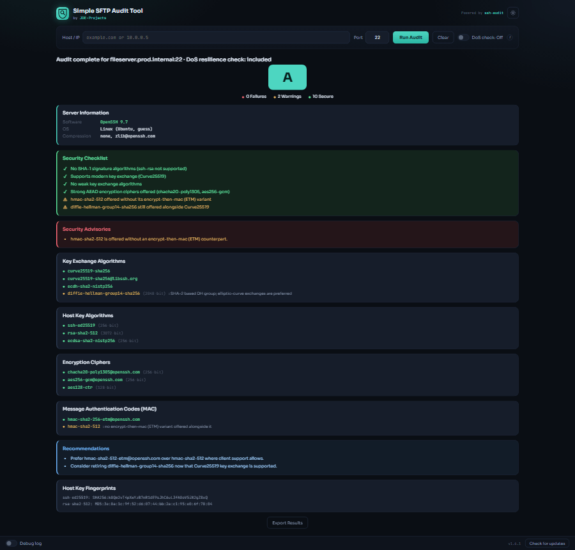Select host key entry 'rsa-sha2-512'
The height and width of the screenshot is (550, 575).
82,333
